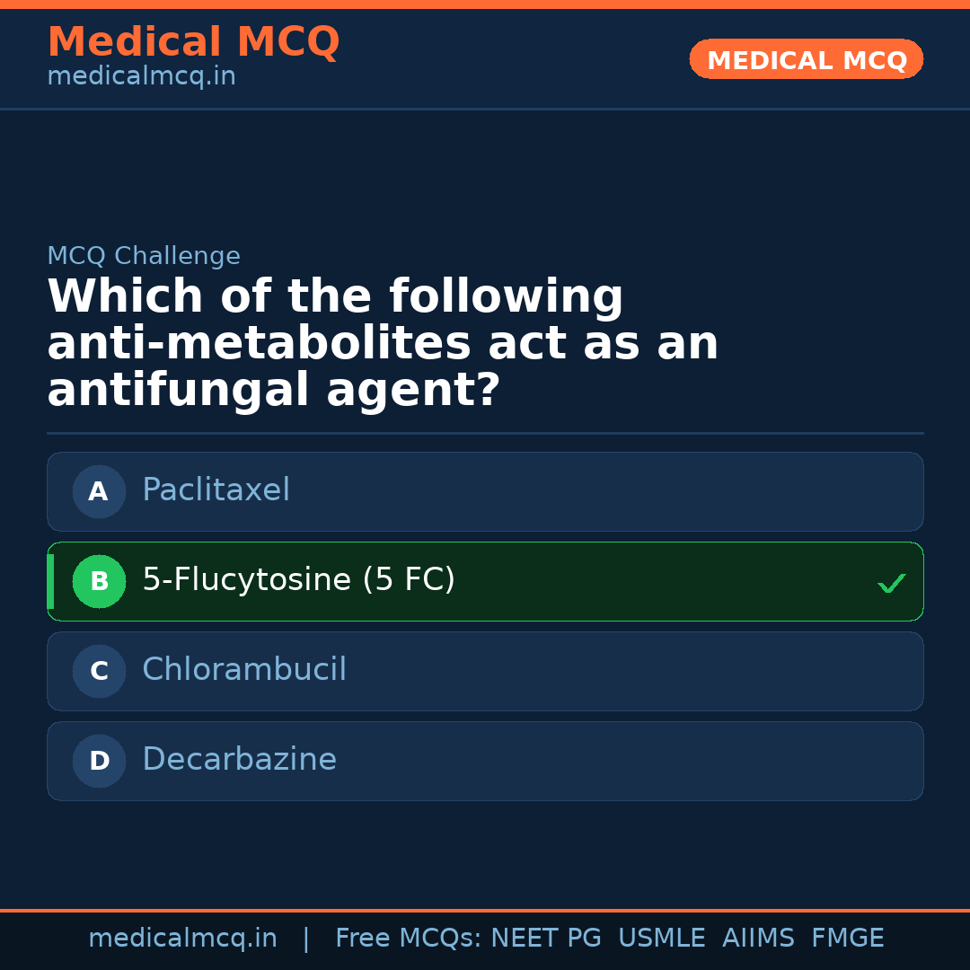
Task: Select the NEET PG category in footer
Action: pos(545,938)
